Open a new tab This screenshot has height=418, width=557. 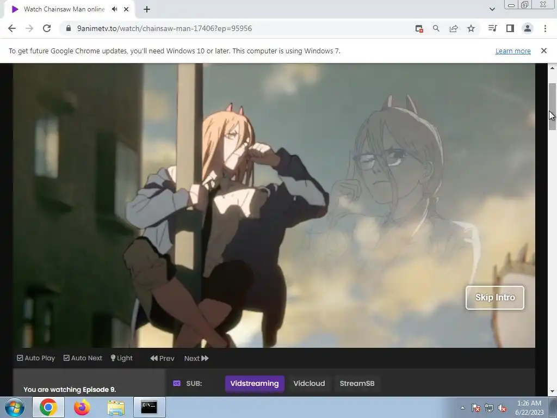point(147,9)
